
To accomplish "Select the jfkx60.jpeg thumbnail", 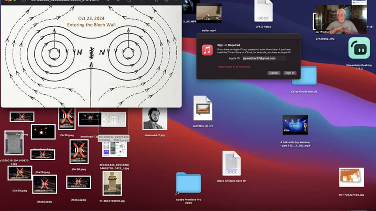I will pyautogui.click(x=45, y=184).
